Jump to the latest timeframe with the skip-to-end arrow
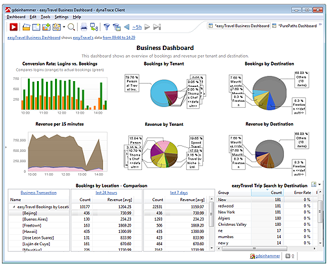330x266 pixels. click(x=157, y=27)
